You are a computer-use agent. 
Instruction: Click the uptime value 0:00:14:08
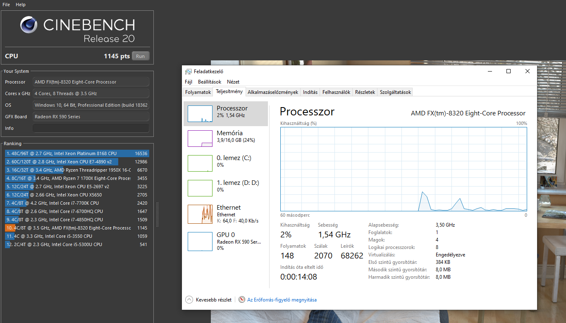click(x=299, y=277)
